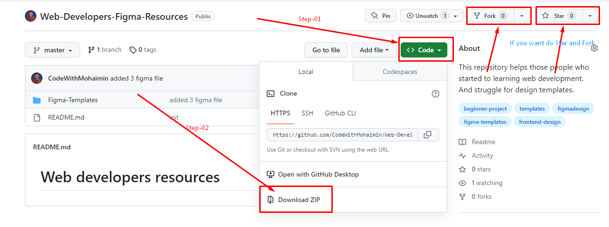609x227 pixels.
Task: Open commit message 'added 3 figma file' beside CodeWithMohaimin
Action: [x=137, y=78]
